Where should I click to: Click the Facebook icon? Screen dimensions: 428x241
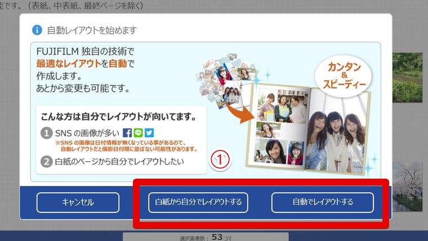pyautogui.click(x=127, y=133)
